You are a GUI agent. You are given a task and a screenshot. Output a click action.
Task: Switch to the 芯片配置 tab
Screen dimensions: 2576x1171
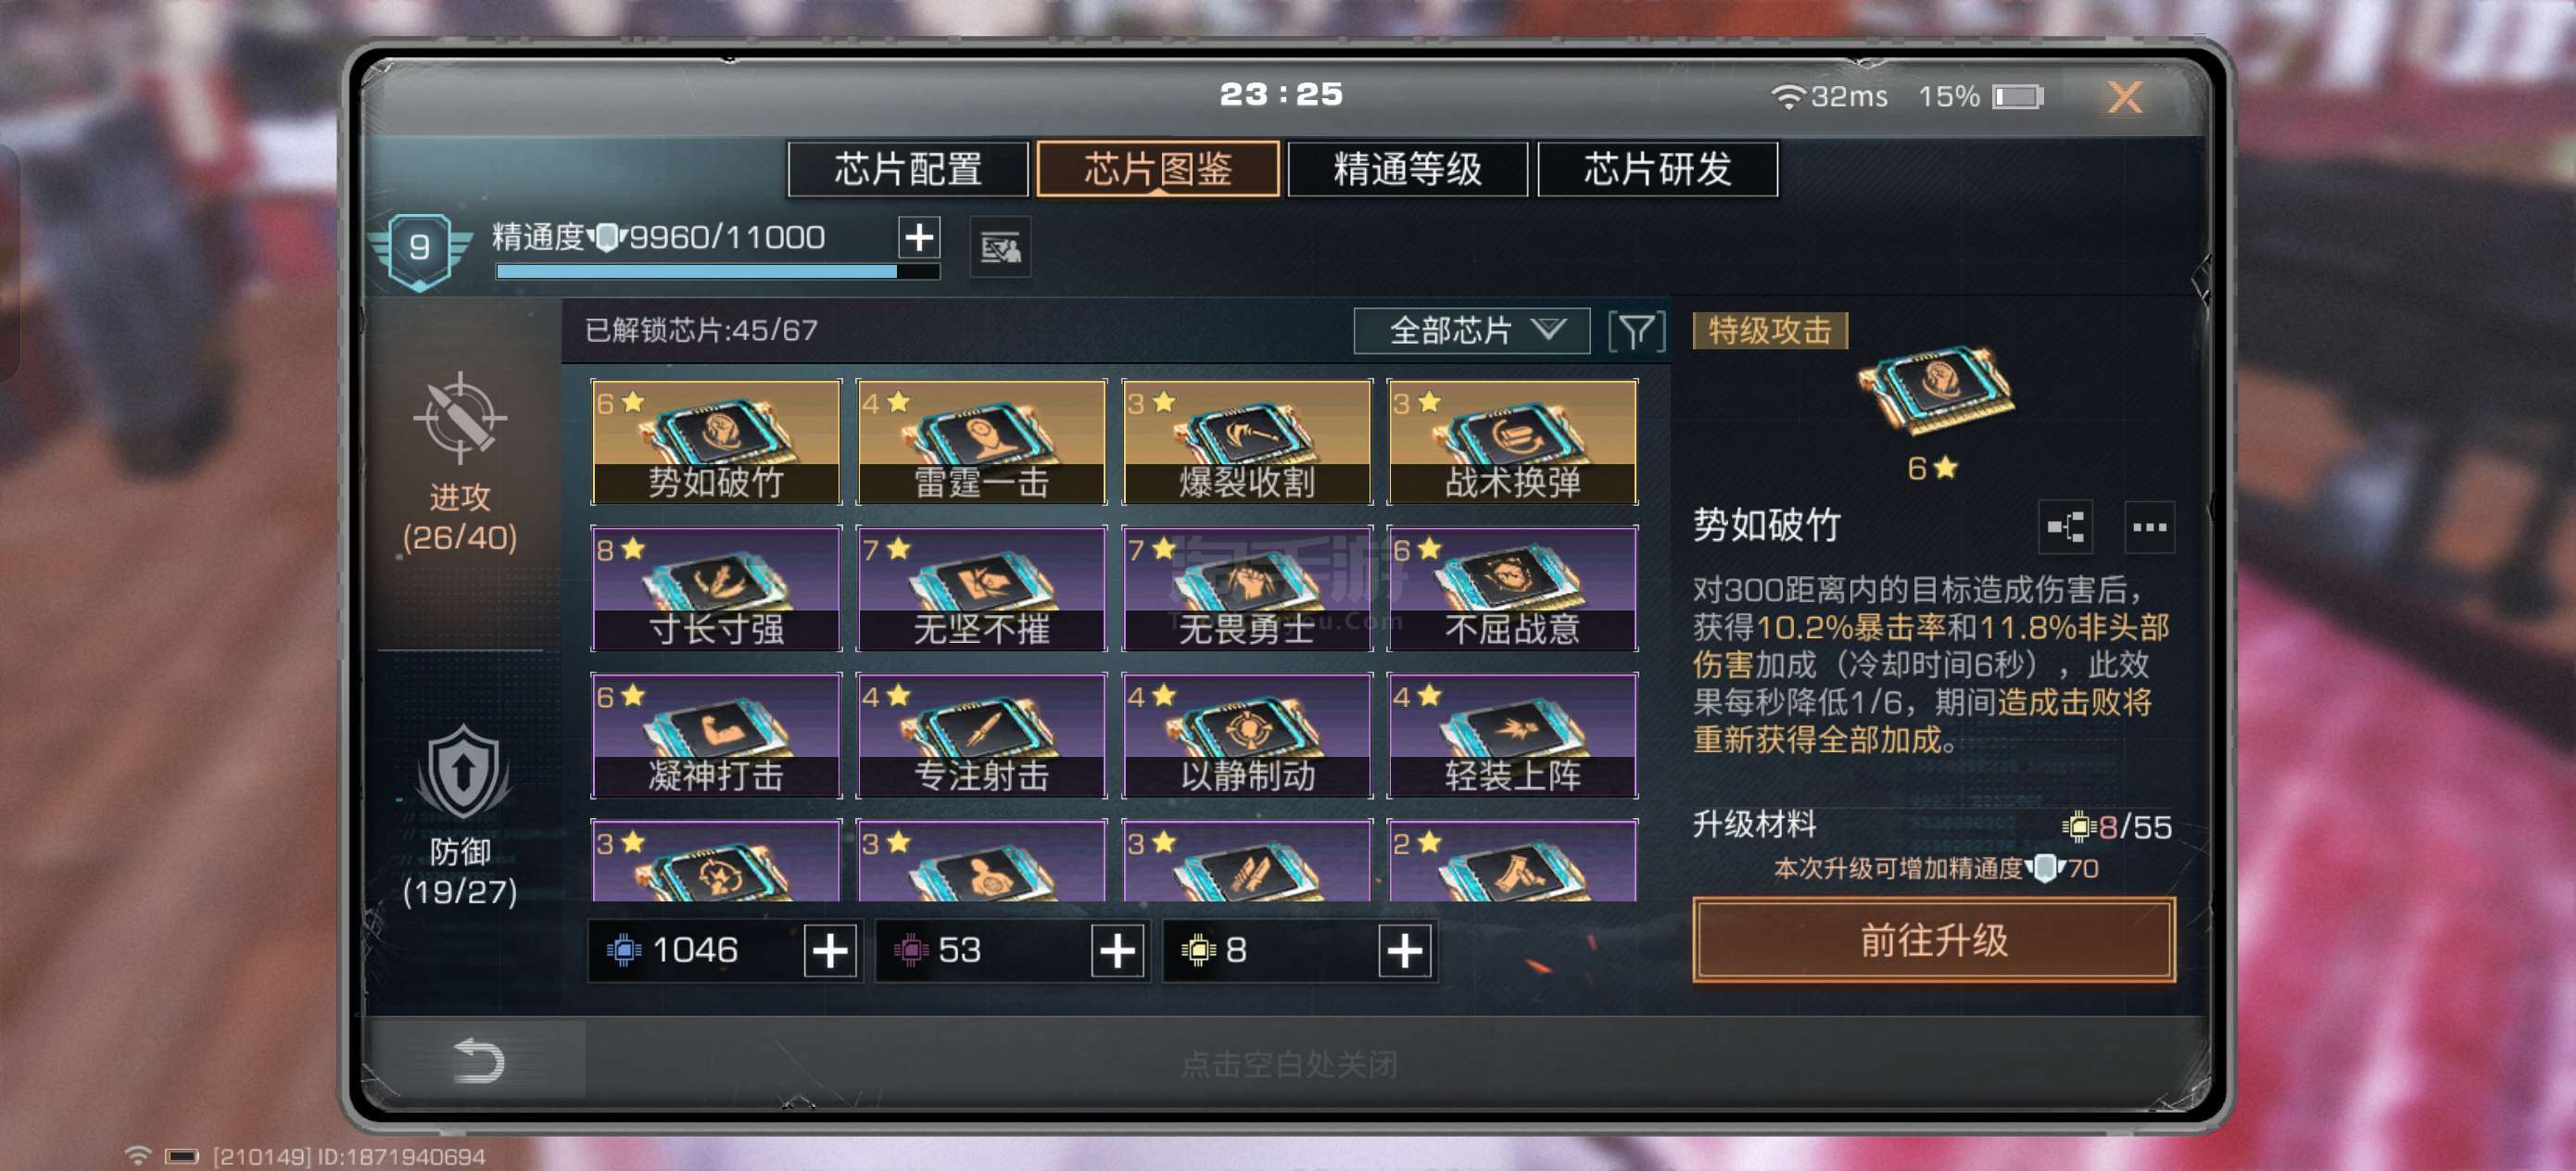coord(908,169)
